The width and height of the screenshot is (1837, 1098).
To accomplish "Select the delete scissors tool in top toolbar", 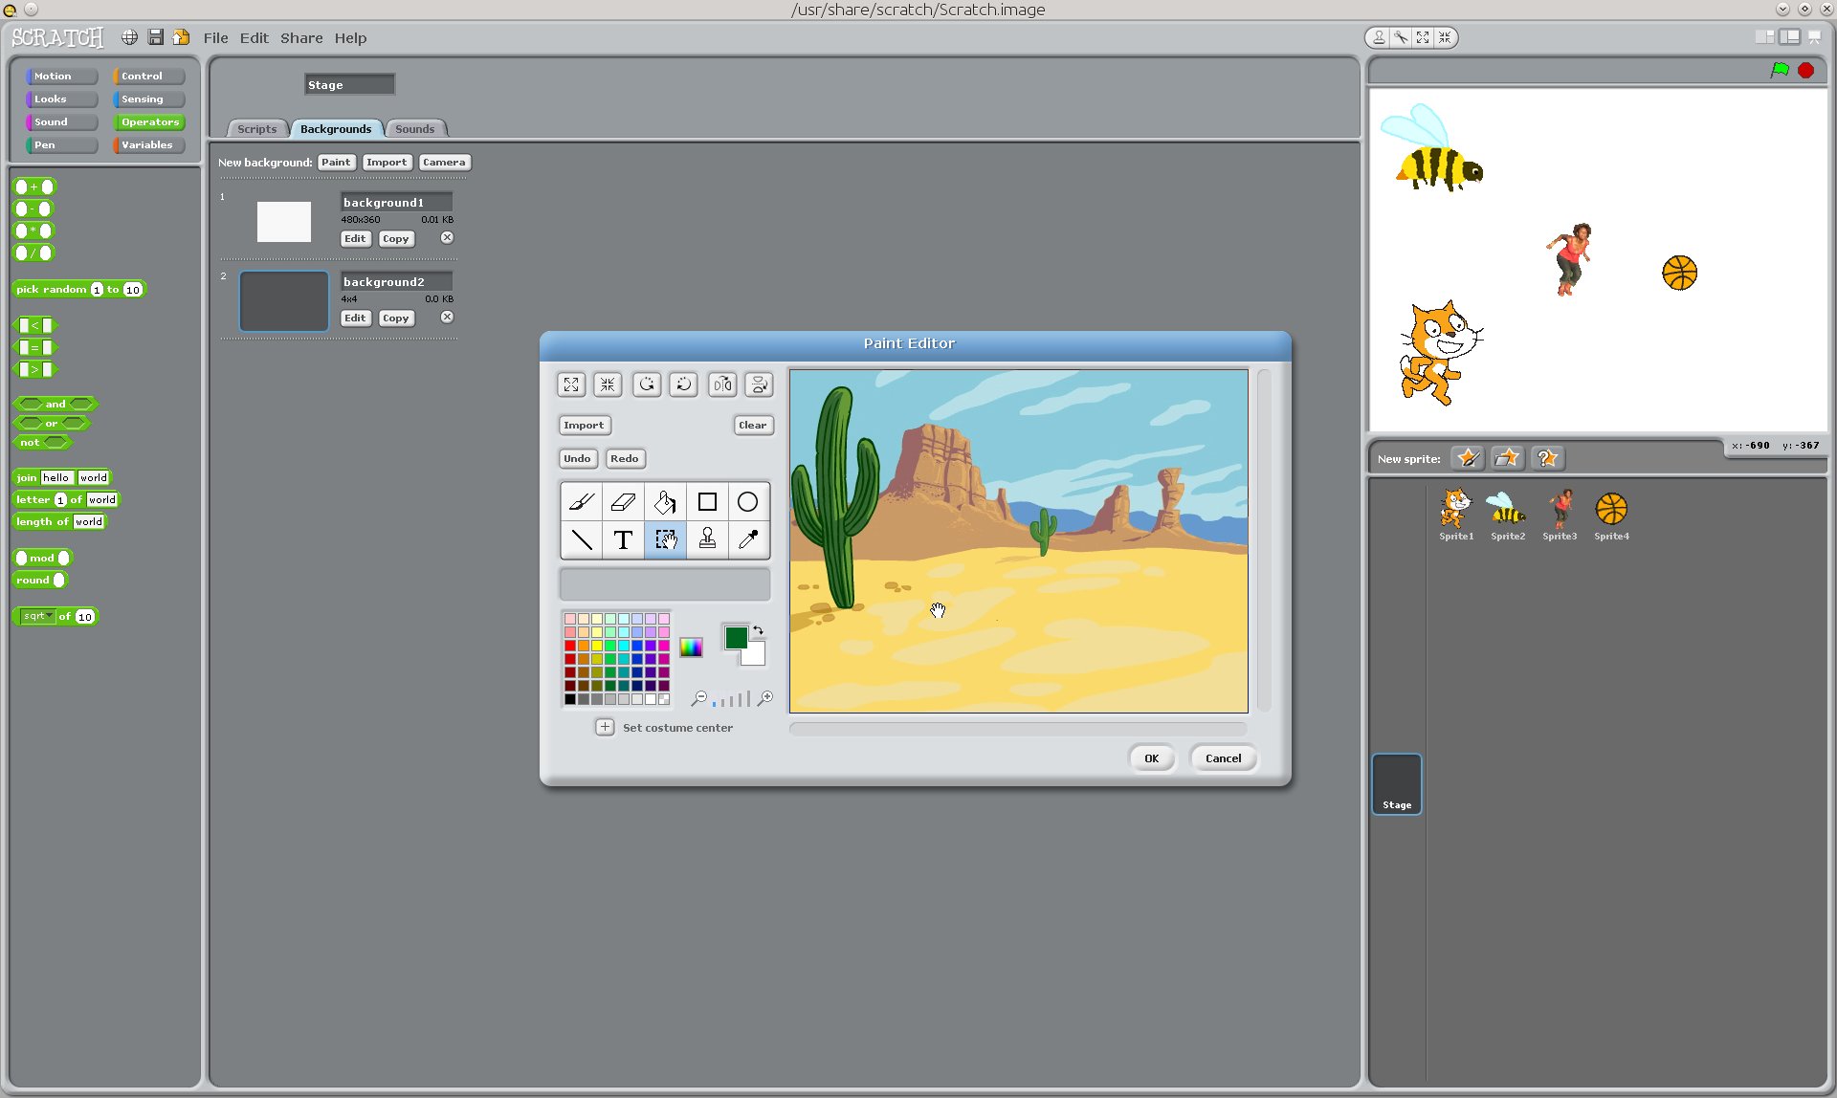I will click(1401, 37).
